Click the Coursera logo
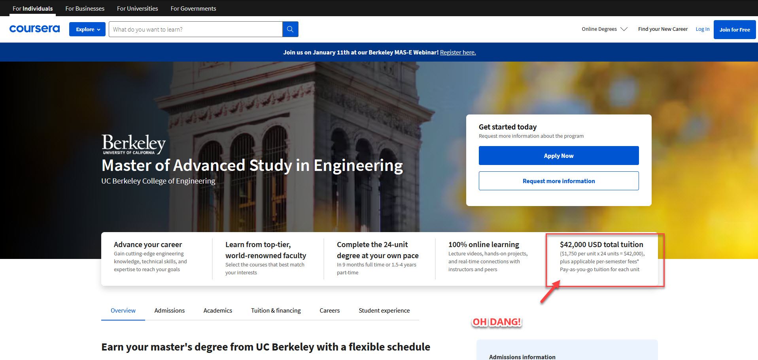The width and height of the screenshot is (758, 360). point(34,29)
